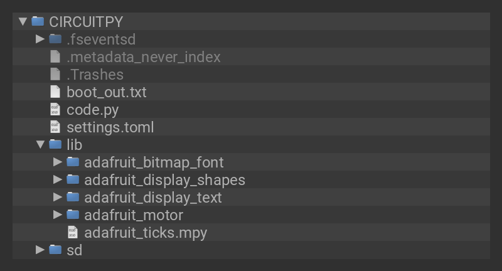502x271 pixels.
Task: Expand the sd folder arrow
Action: click(40, 250)
